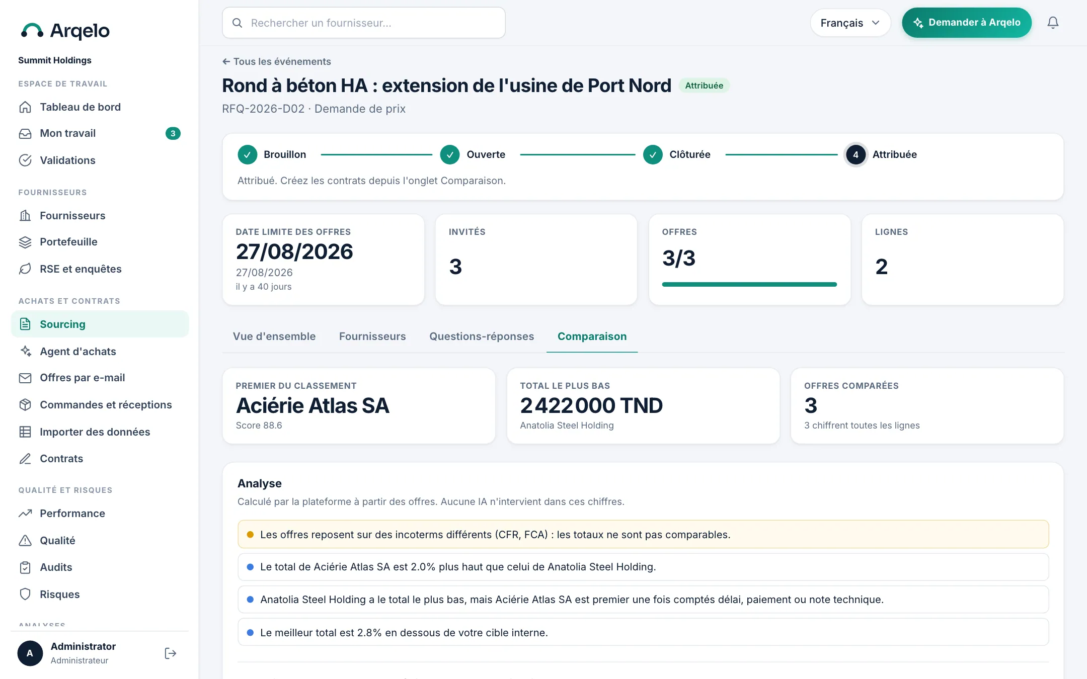Image resolution: width=1087 pixels, height=679 pixels.
Task: Click the Administrator avatar
Action: click(30, 653)
